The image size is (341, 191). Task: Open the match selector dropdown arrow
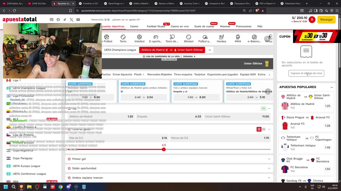pyautogui.click(x=209, y=50)
